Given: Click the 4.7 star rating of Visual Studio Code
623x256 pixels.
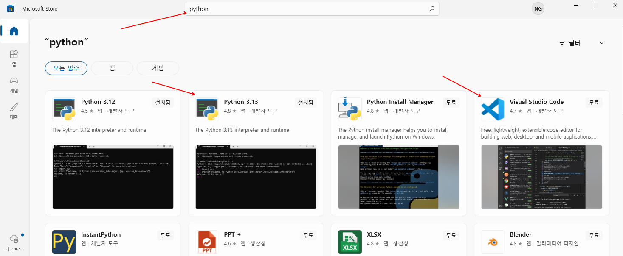Looking at the screenshot, I should [516, 111].
